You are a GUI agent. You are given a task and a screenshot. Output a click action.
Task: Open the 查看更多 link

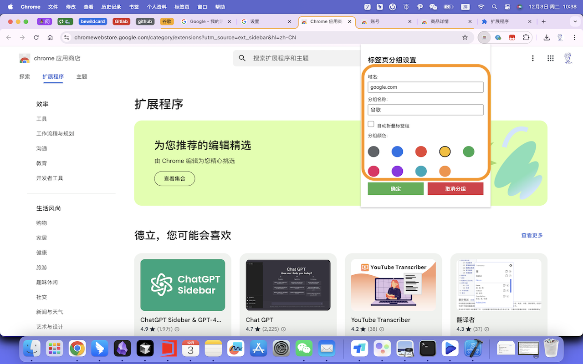pyautogui.click(x=532, y=235)
